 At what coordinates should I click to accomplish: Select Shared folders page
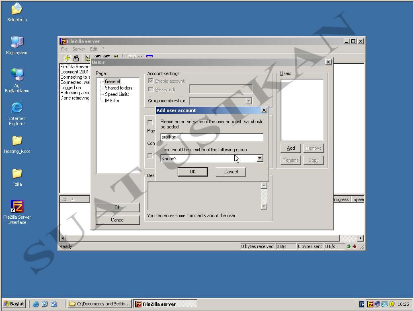click(x=119, y=88)
